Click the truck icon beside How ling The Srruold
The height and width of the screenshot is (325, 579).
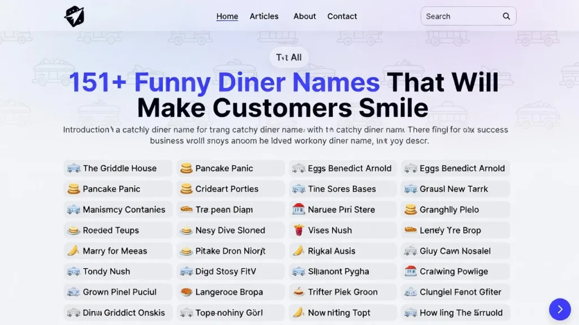tap(411, 313)
